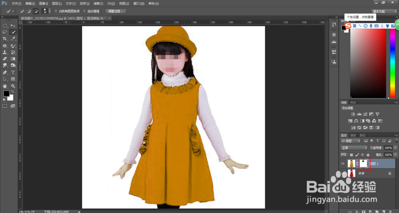Select the Quick Selection tool in toolbox
399x213 pixels.
pyautogui.click(x=13, y=32)
